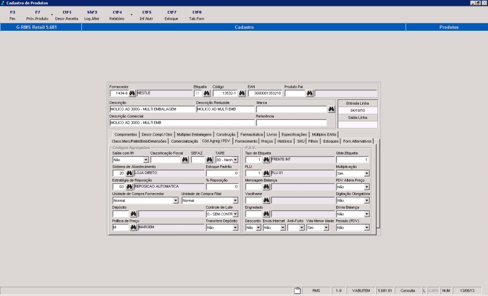Click the Tipo de Etiqueta binoculars icon

point(266,160)
